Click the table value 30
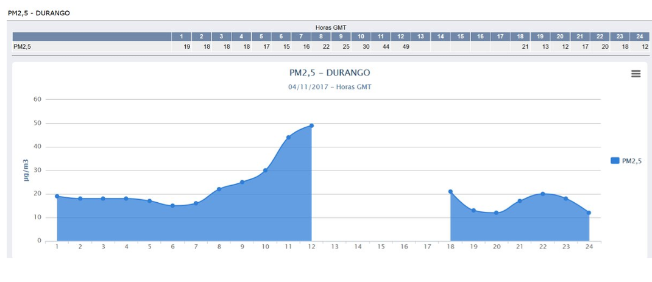652x282 pixels. click(x=366, y=47)
